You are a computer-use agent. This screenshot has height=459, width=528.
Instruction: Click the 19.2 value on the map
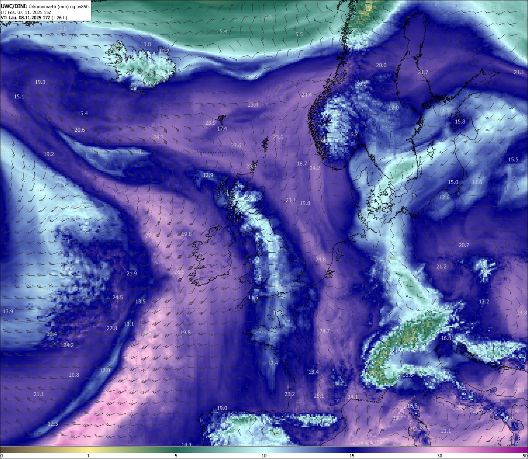point(49,154)
